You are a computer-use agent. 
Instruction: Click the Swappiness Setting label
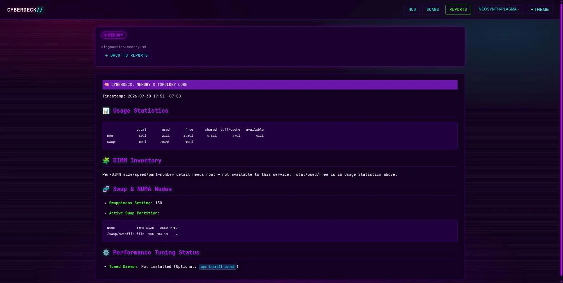coord(131,203)
